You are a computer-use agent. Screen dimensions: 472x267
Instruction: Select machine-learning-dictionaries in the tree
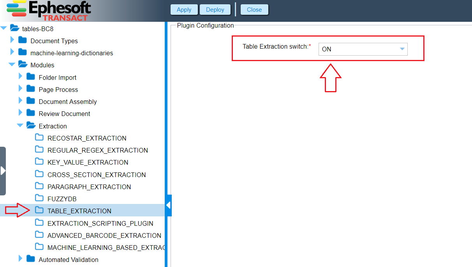(x=72, y=53)
